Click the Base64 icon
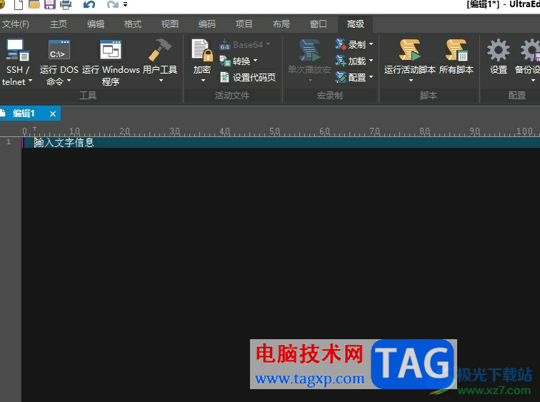The image size is (540, 402). (x=224, y=45)
